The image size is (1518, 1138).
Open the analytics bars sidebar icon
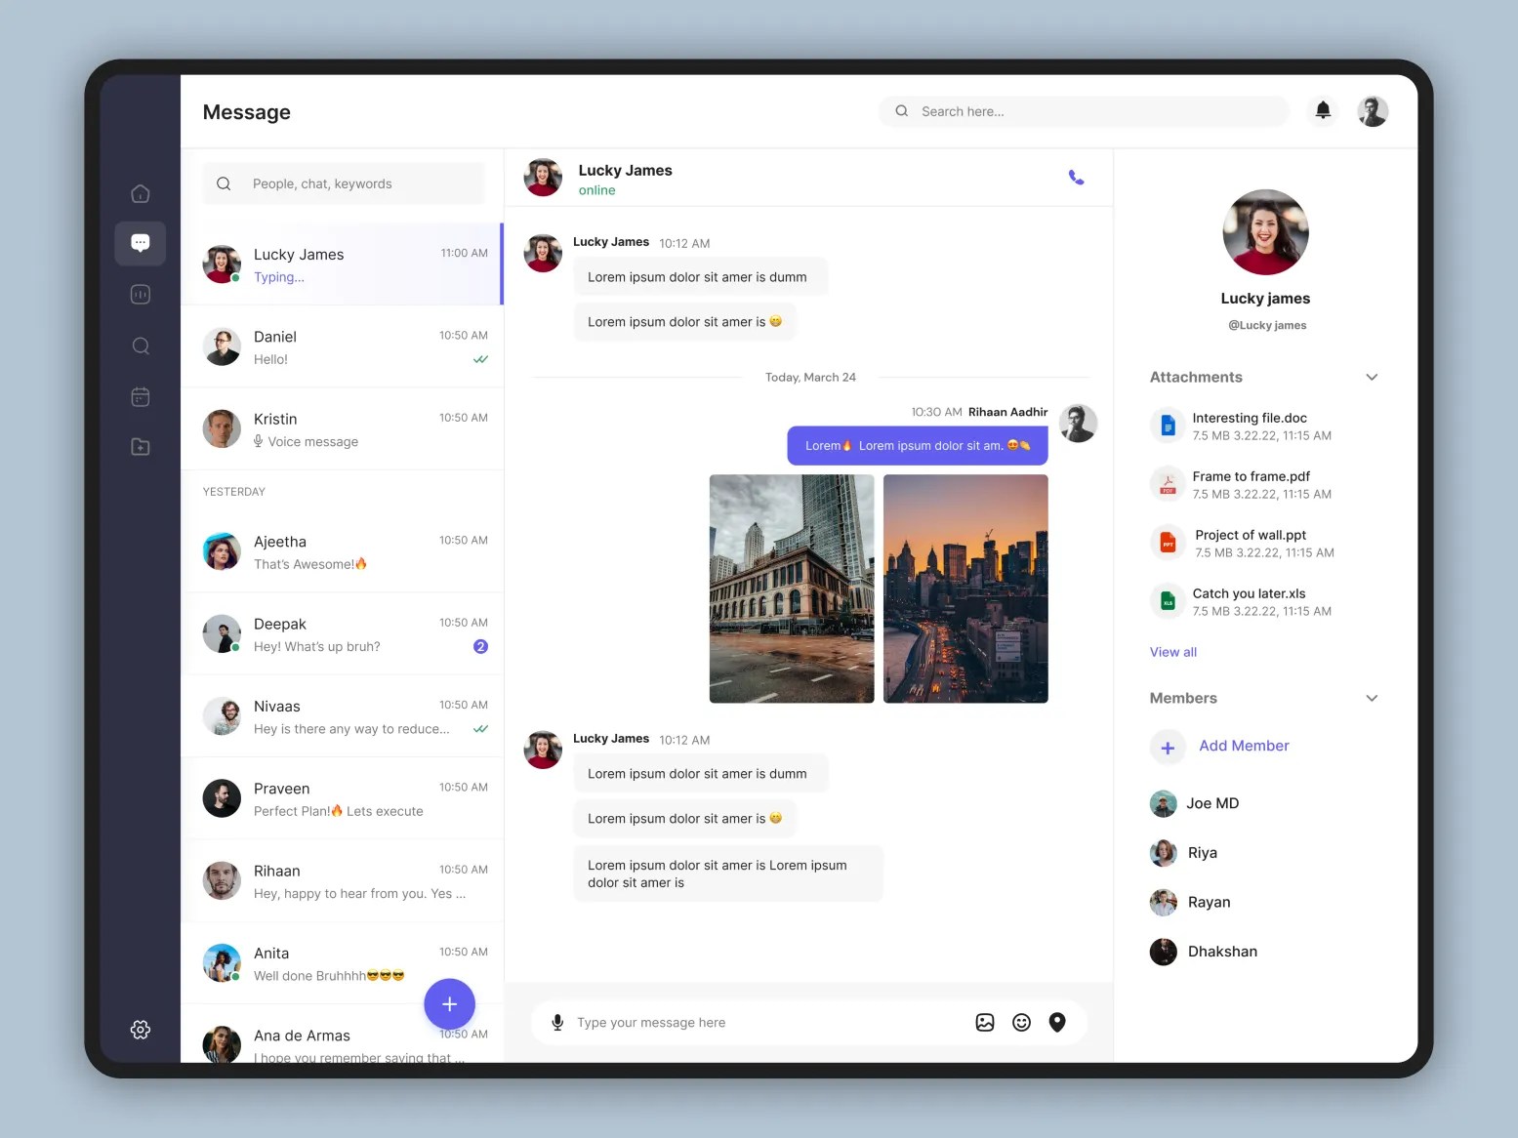click(x=141, y=295)
